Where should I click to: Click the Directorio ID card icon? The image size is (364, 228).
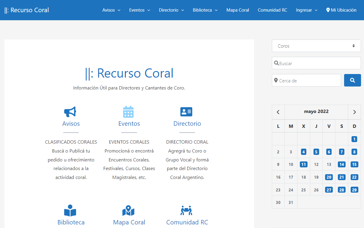pyautogui.click(x=186, y=112)
